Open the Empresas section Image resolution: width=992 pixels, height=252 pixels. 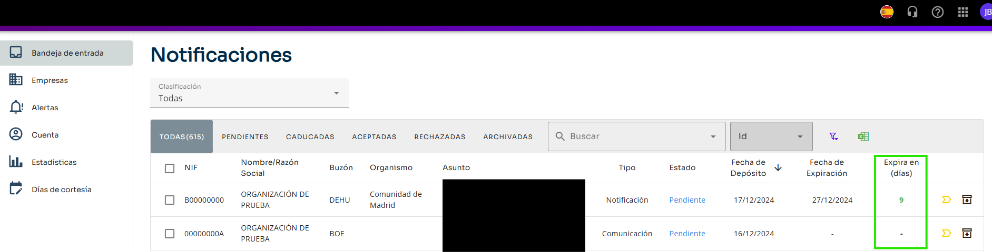click(66, 80)
